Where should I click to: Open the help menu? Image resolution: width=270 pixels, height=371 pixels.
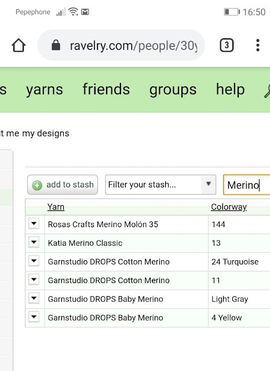click(230, 89)
